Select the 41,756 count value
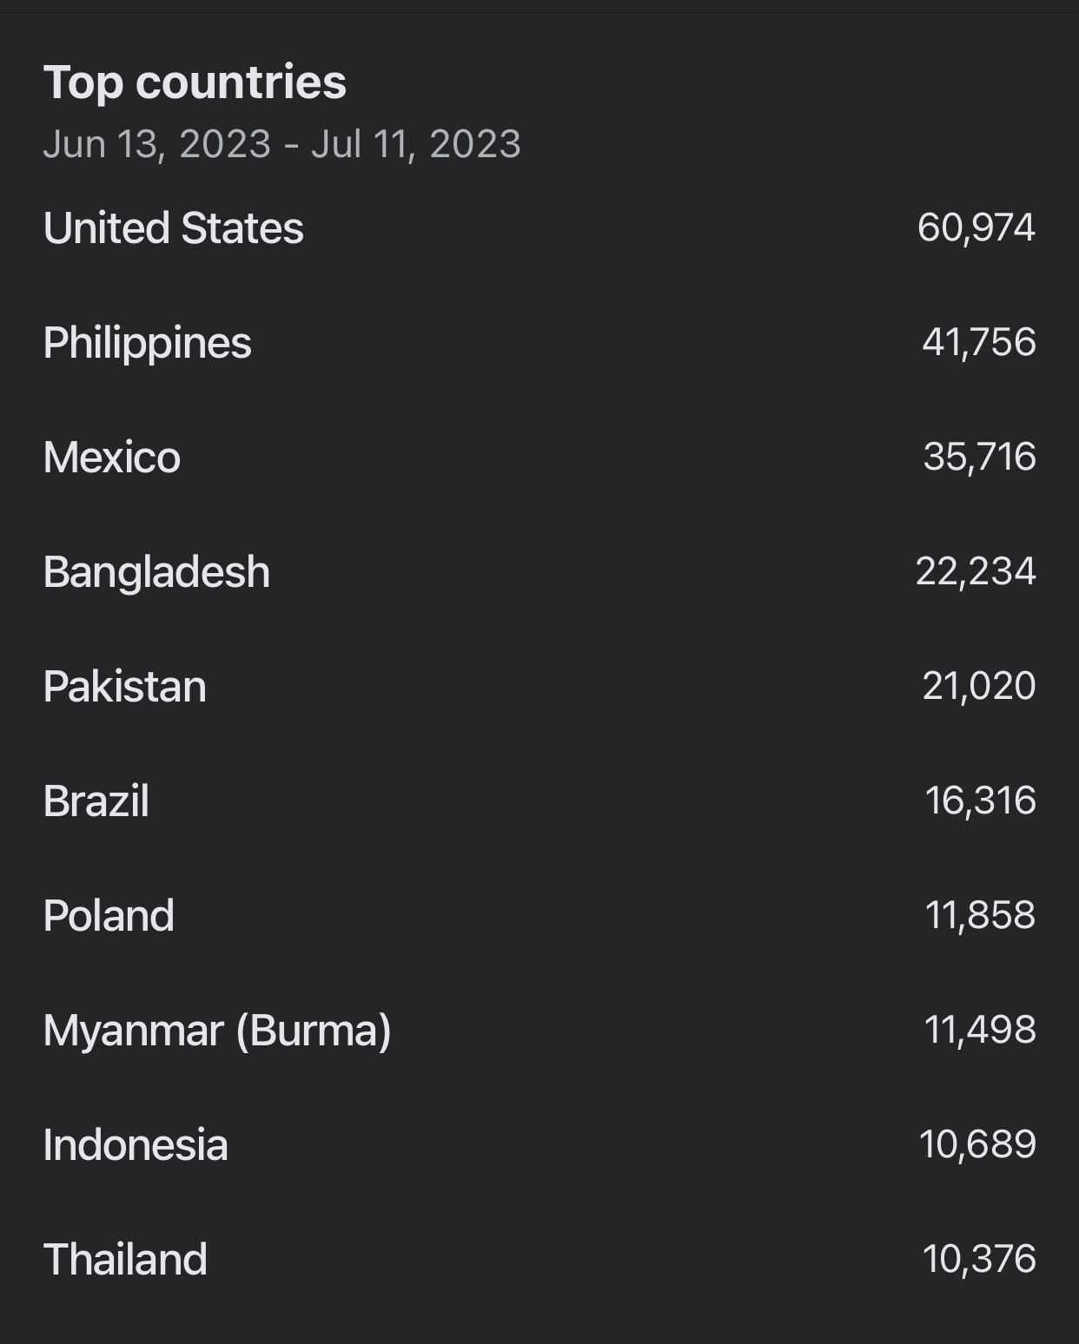The height and width of the screenshot is (1344, 1079). (978, 343)
